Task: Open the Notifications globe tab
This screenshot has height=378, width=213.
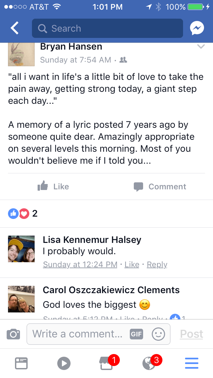Action: click(x=149, y=363)
